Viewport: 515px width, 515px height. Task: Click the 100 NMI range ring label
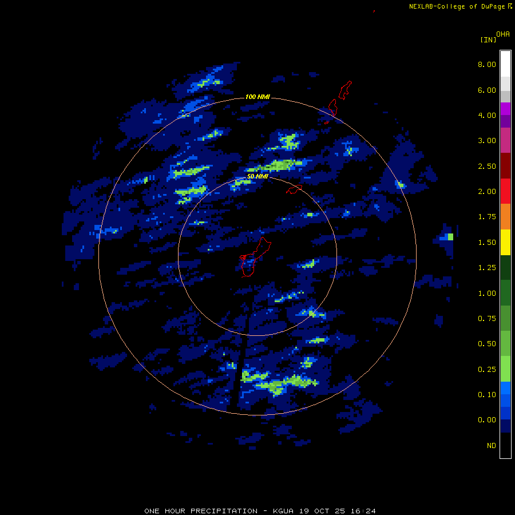(257, 97)
